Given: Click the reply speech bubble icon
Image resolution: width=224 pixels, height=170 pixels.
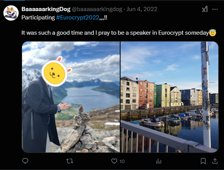Looking at the screenshot, I should point(25,161).
